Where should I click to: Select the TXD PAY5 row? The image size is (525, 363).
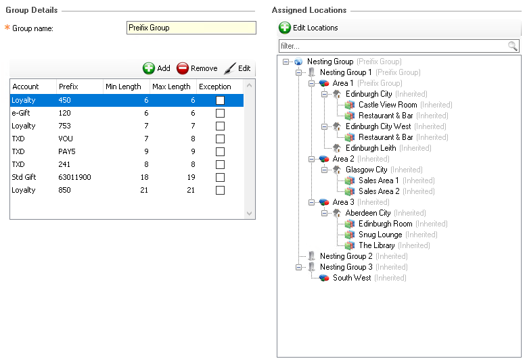coord(101,151)
